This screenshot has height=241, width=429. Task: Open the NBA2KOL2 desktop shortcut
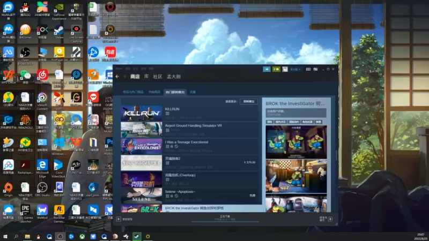(x=25, y=122)
